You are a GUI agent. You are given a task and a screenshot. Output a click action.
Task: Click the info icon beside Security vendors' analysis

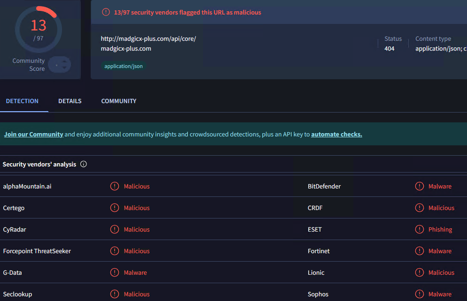84,164
